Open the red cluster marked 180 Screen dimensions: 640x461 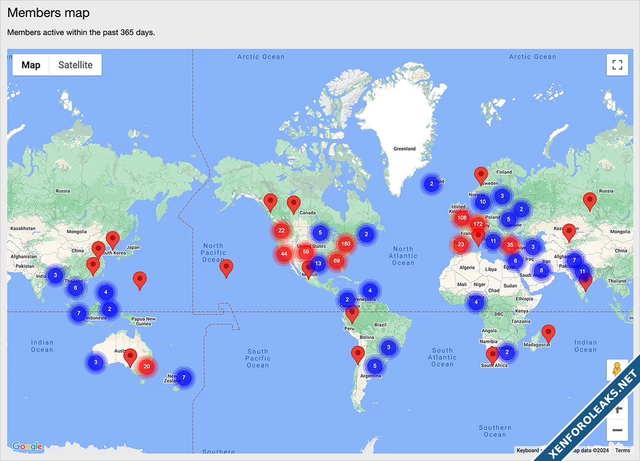(346, 244)
